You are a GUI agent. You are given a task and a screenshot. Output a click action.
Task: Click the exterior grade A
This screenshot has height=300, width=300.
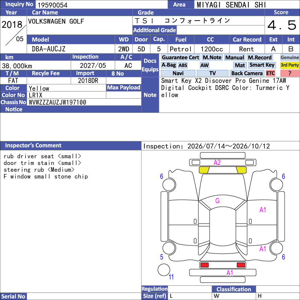coord(273,49)
